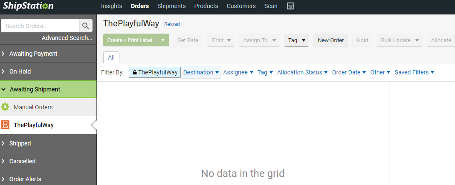Focus the Search Orders field
This screenshot has width=455, height=185.
(x=41, y=26)
